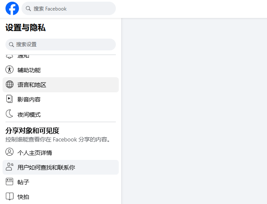Click the media play icon beside 影音内容
Screen dimensions: 267x204
point(10,99)
